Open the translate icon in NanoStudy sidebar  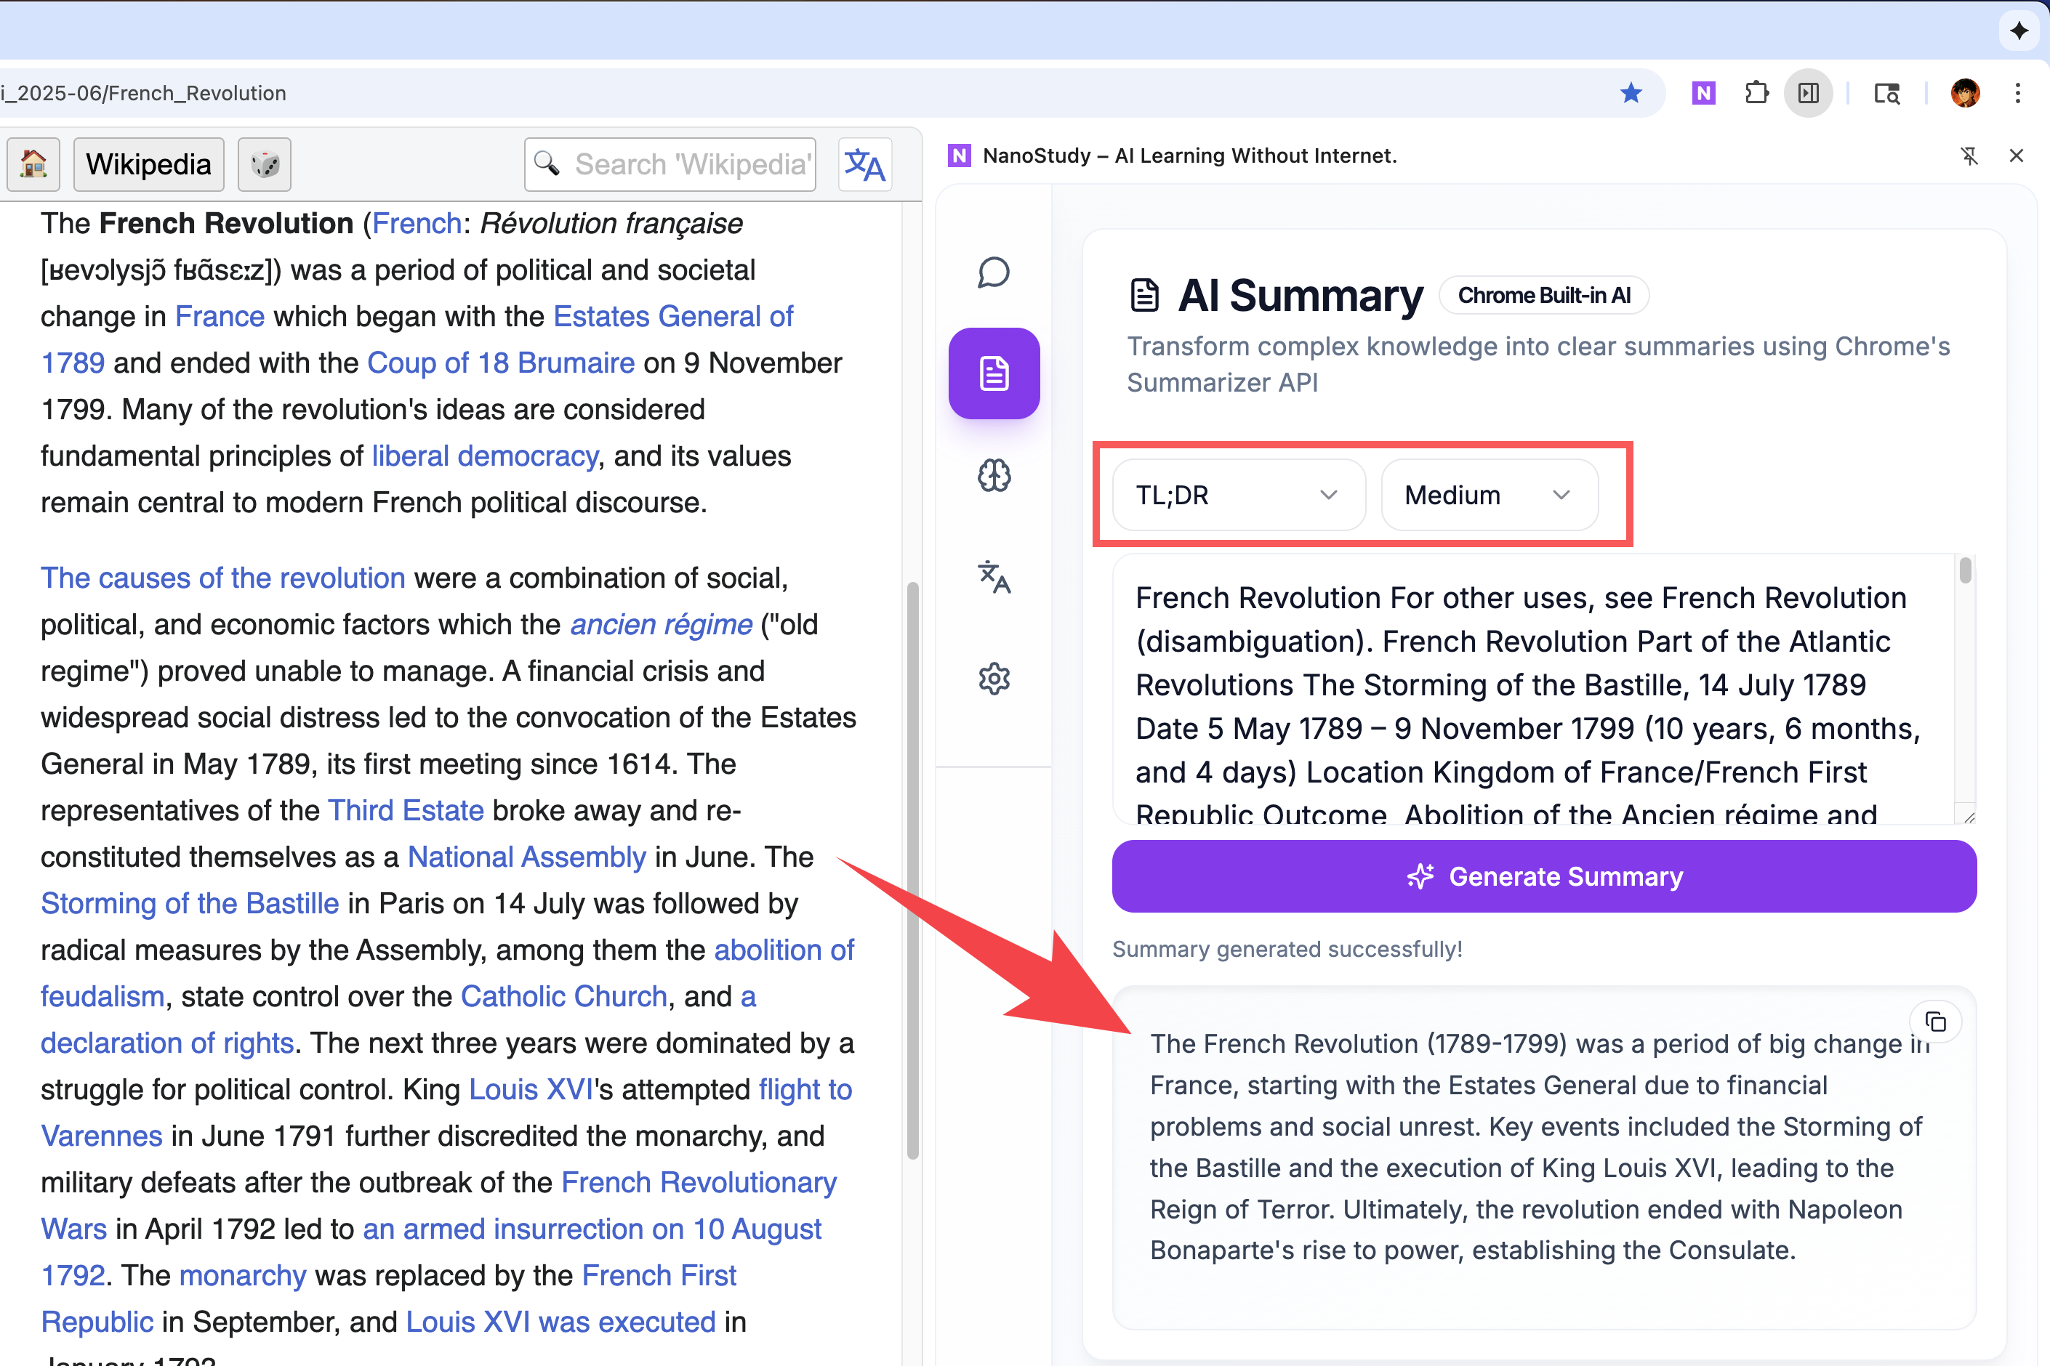pos(994,577)
